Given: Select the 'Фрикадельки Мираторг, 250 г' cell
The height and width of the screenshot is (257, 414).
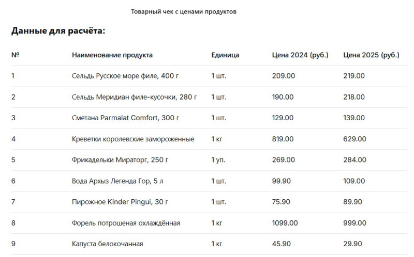Looking at the screenshot, I should click(x=120, y=160).
